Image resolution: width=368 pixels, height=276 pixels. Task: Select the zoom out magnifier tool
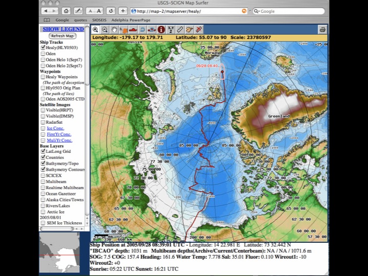tap(105, 30)
